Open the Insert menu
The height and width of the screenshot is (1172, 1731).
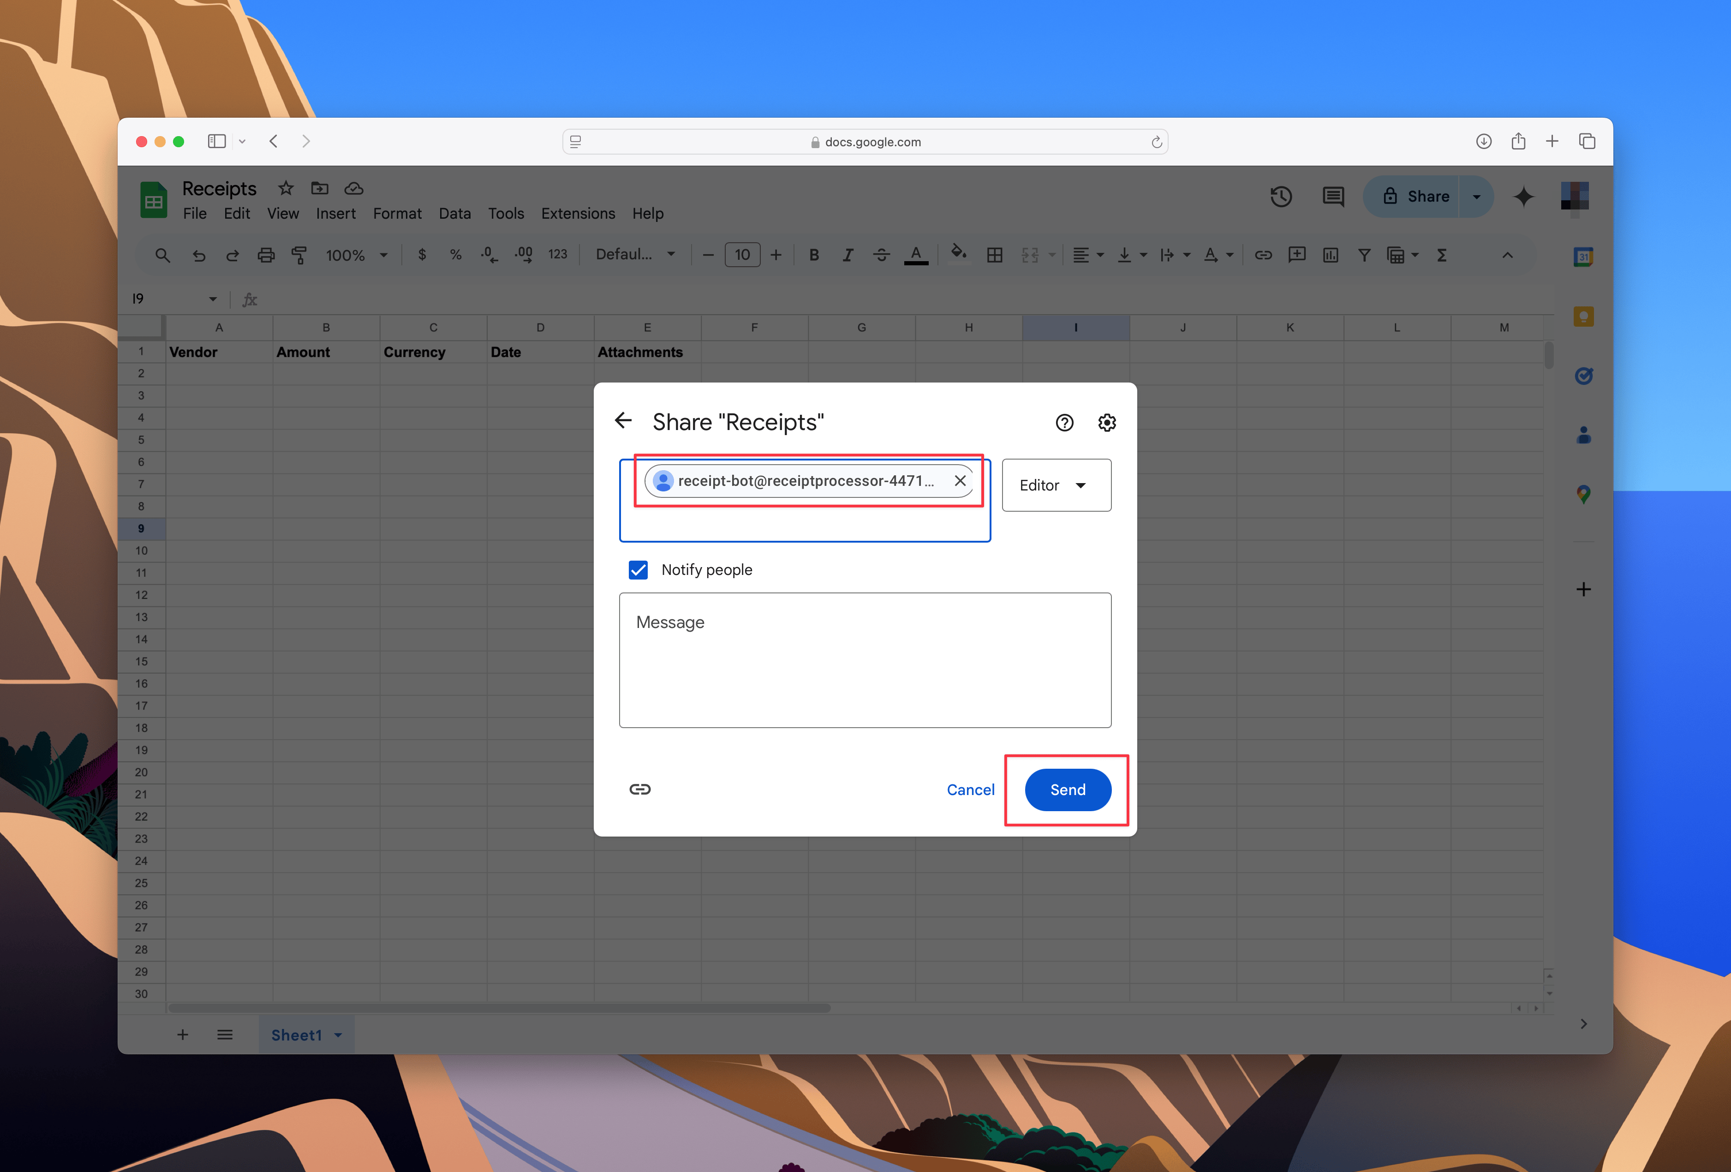336,213
